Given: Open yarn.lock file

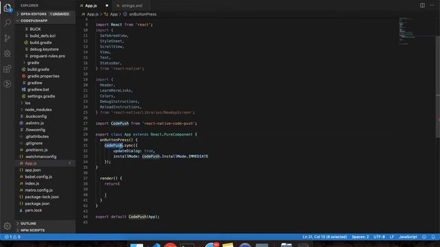Looking at the screenshot, I should pos(33,211).
